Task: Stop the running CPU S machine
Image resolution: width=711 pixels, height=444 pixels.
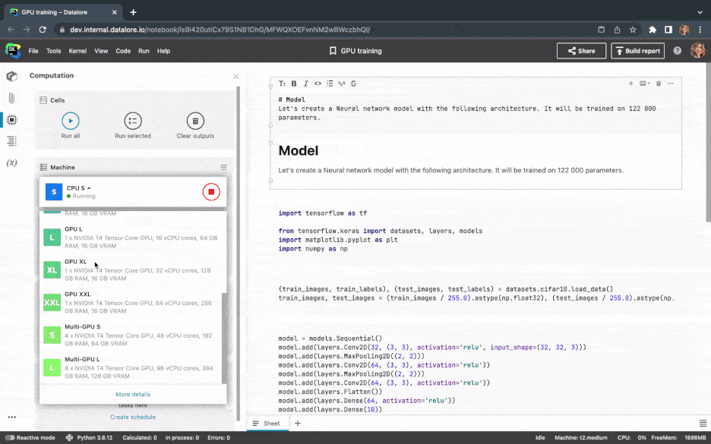Action: click(211, 192)
